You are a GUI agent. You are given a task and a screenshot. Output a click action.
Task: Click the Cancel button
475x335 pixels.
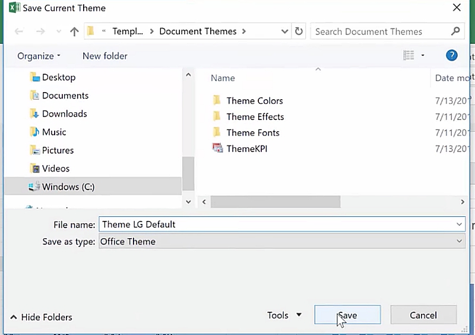coord(423,315)
